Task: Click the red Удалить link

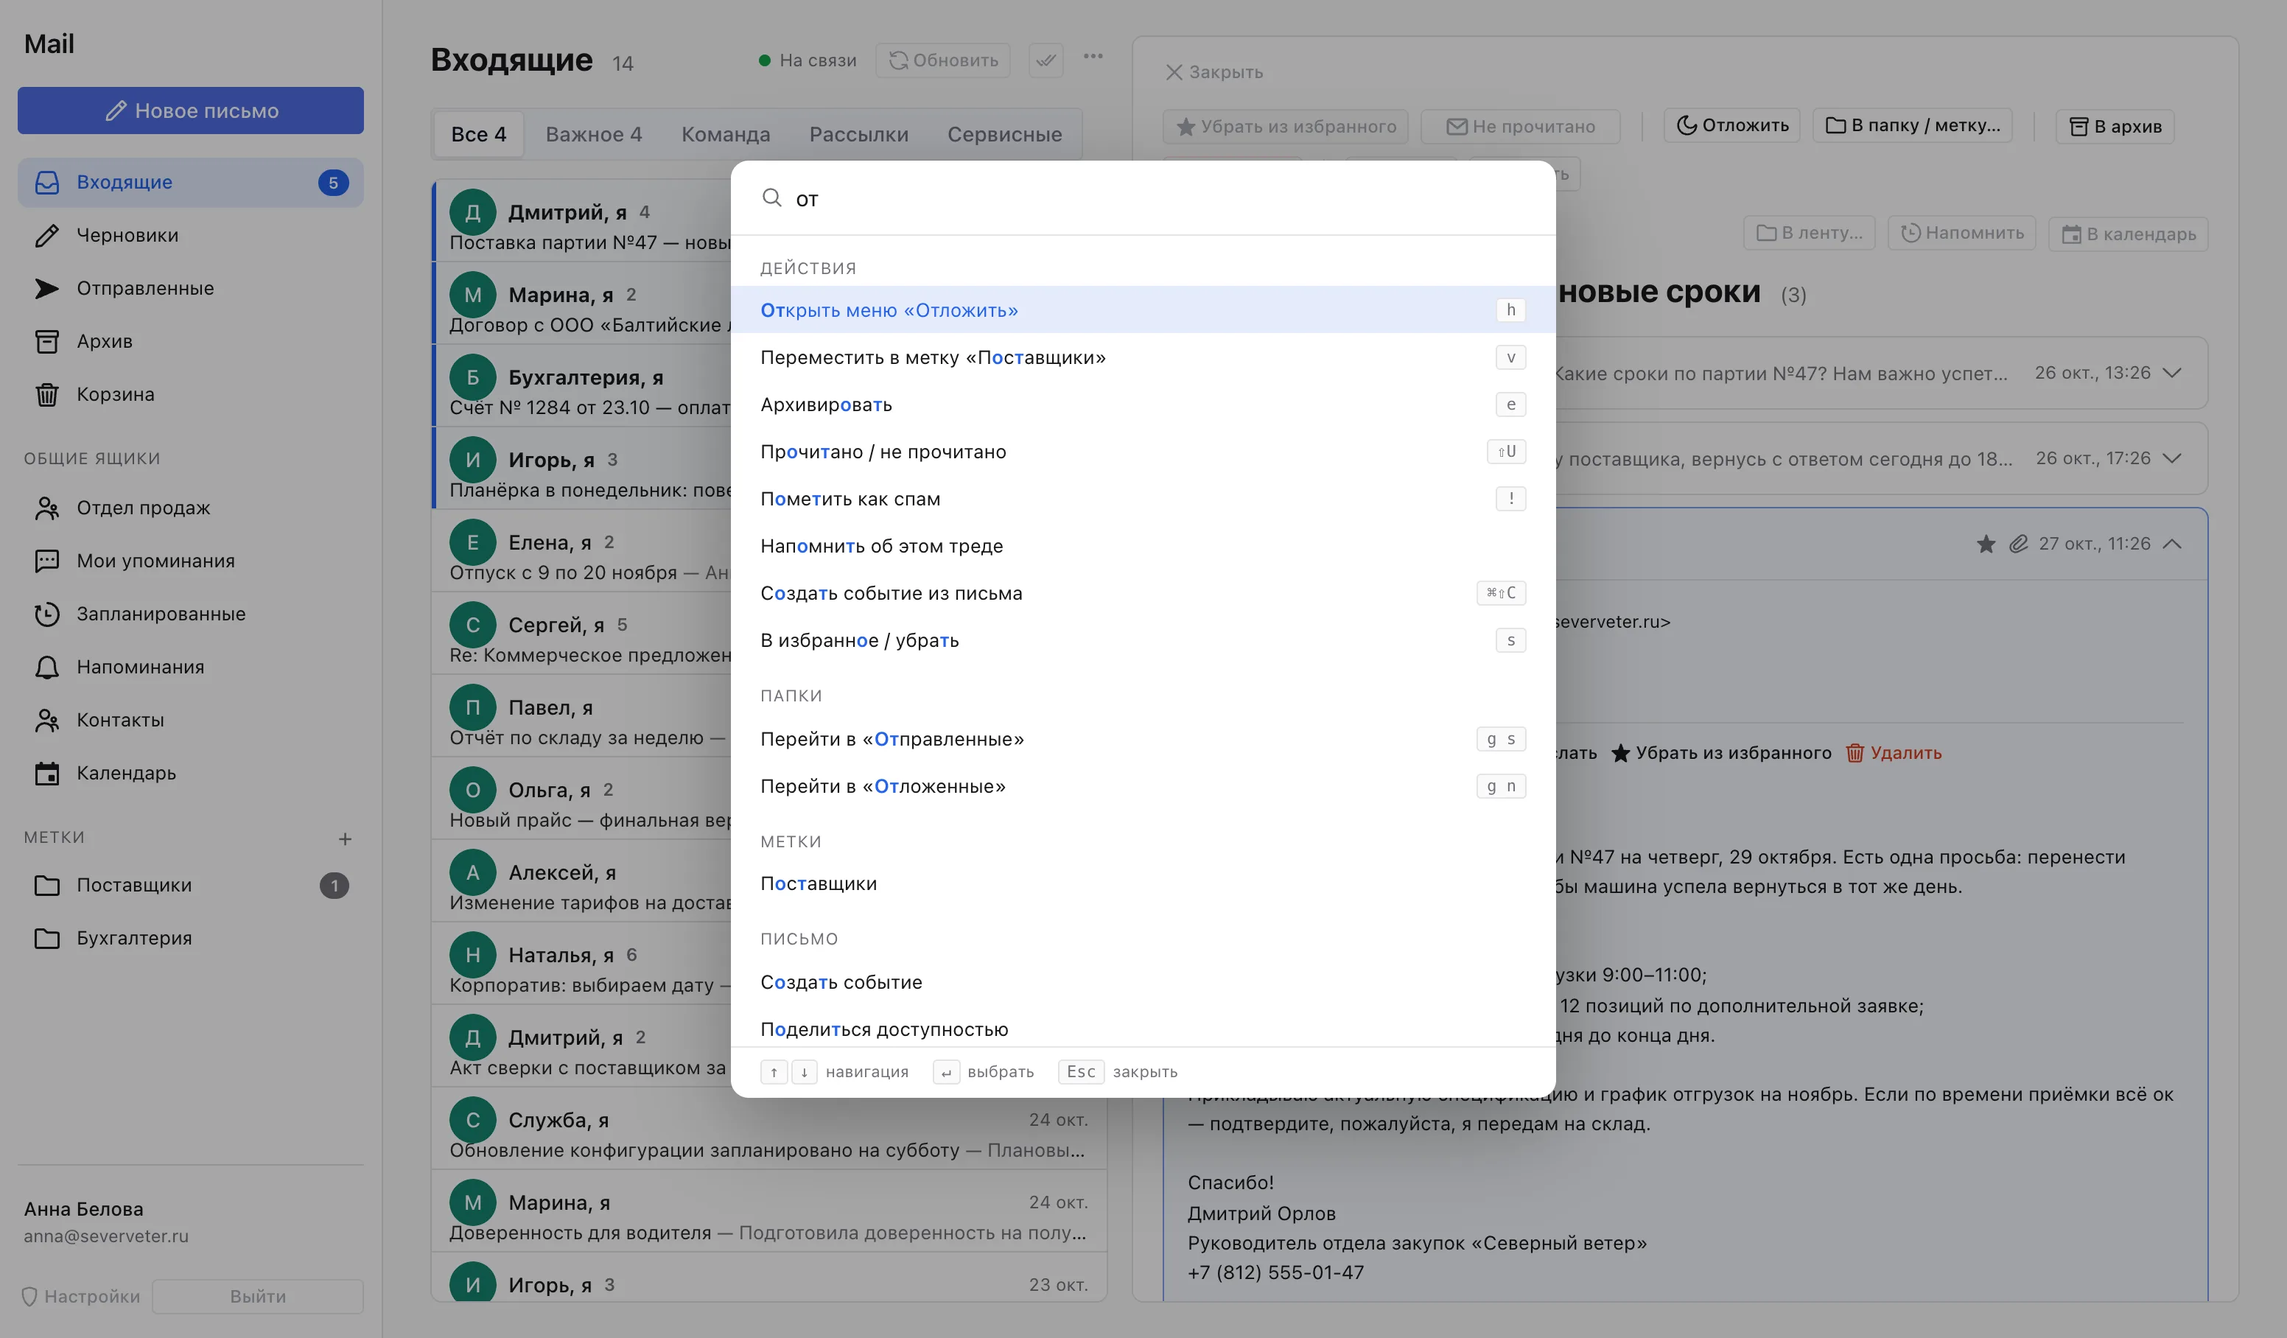Action: (x=1894, y=752)
